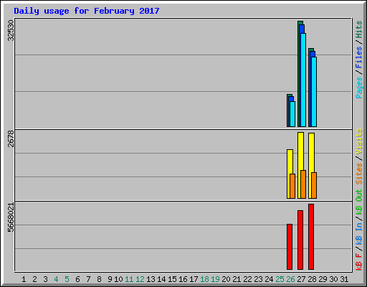
Task: Click day 27 on the x-axis
Action: [x=301, y=279]
